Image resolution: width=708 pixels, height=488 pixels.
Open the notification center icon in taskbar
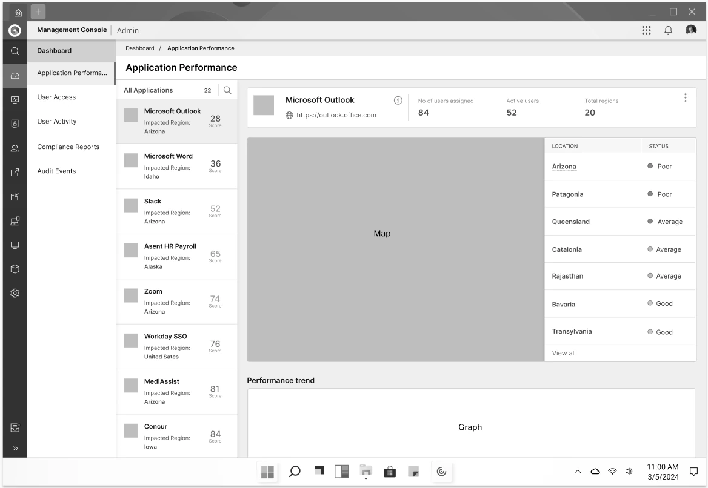point(694,472)
